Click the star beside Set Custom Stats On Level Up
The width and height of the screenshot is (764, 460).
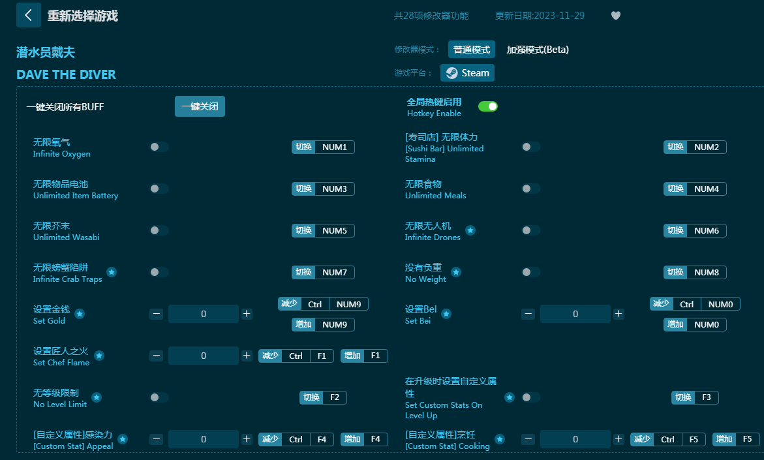point(510,397)
